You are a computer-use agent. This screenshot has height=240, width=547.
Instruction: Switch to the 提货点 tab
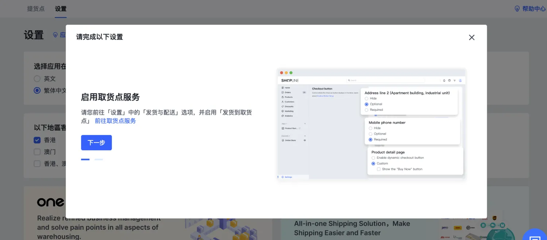(36, 8)
